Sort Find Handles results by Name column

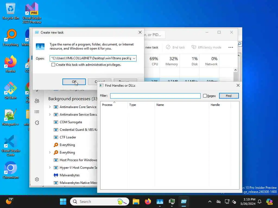click(182, 105)
